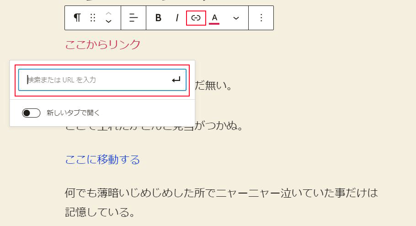416x226 pixels.
Task: Move the block down with the down chevron
Action: pos(108,22)
